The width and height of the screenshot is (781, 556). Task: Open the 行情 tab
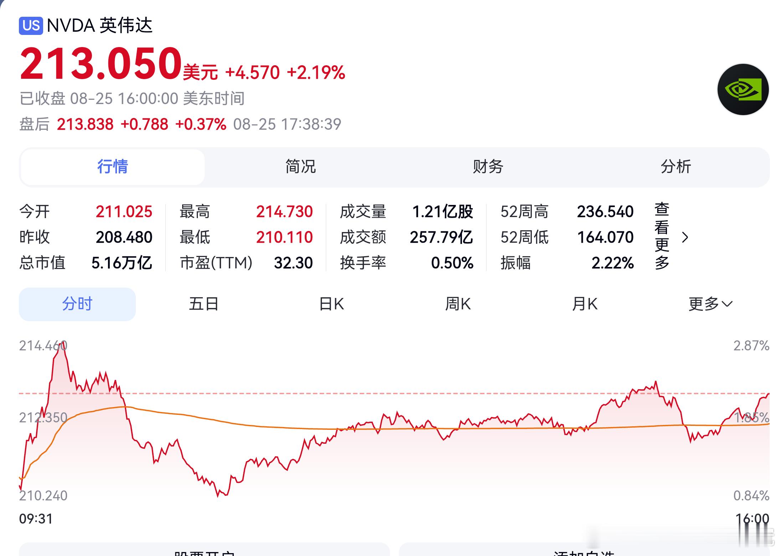[113, 167]
